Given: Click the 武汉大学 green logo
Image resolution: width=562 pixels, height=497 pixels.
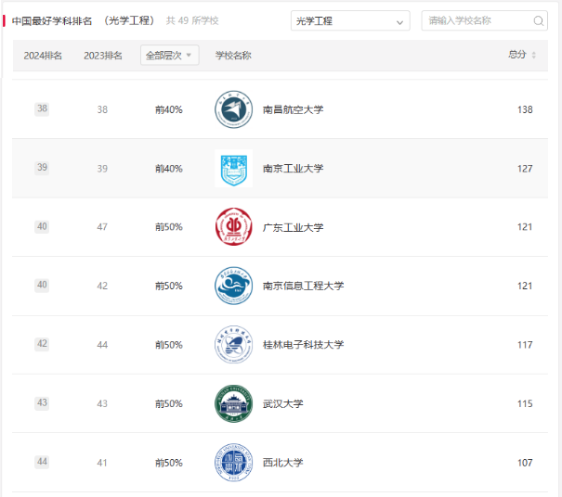Looking at the screenshot, I should [x=233, y=403].
